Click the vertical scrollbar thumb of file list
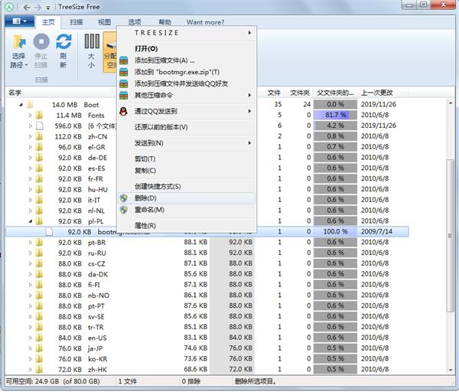Viewport: 459px width, 392px height. pyautogui.click(x=451, y=235)
